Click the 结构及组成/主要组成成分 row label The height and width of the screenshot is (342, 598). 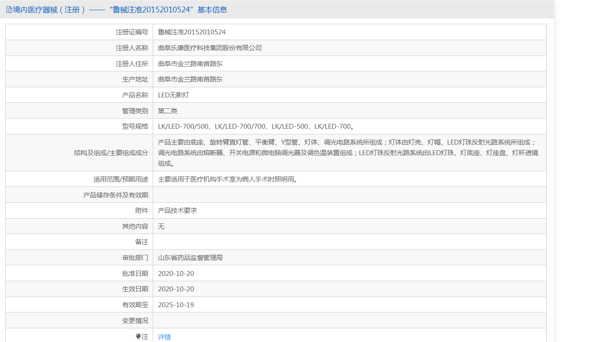[x=111, y=153]
